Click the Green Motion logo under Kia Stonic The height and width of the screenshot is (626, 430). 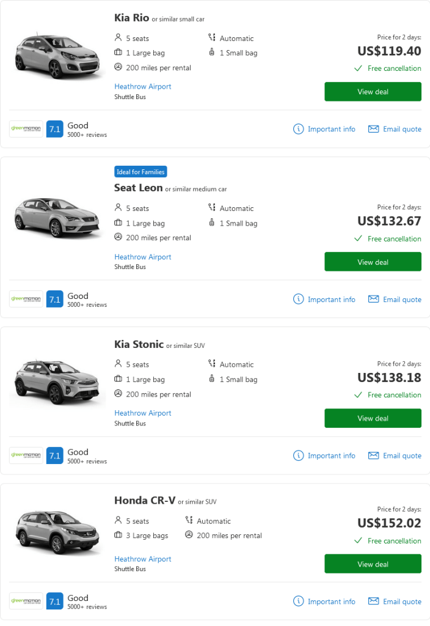click(x=26, y=455)
